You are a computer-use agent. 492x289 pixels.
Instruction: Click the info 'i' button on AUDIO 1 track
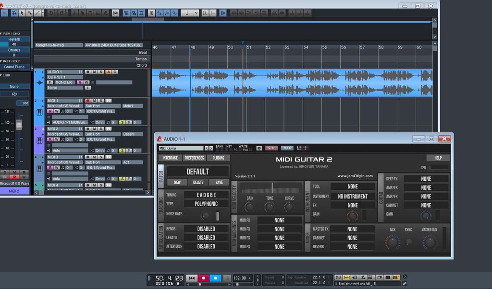88,88
